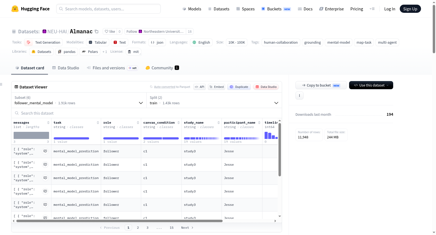Show the additional +1 libraries

point(105,52)
